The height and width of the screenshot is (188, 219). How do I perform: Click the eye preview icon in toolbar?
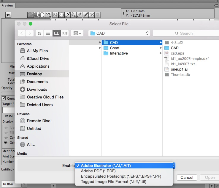pyautogui.click(x=8, y=15)
